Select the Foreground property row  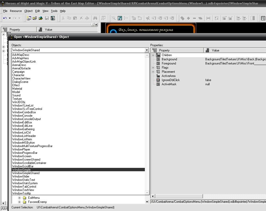point(208,63)
